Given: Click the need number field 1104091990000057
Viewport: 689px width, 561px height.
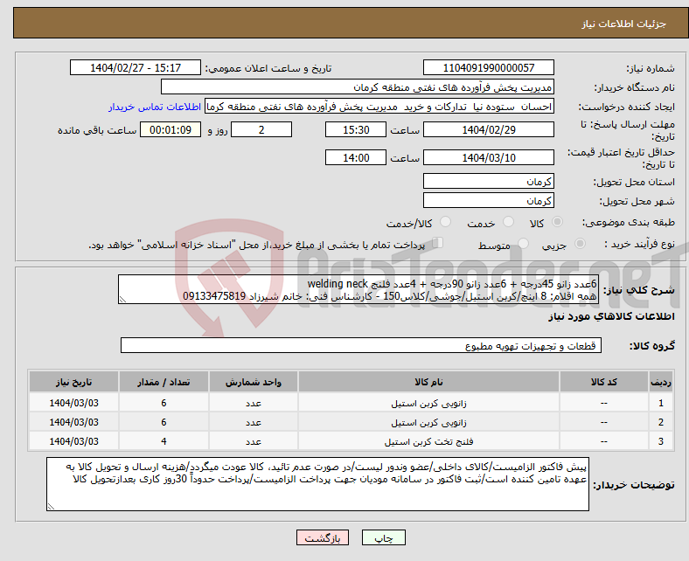Looking at the screenshot, I should click(x=489, y=68).
